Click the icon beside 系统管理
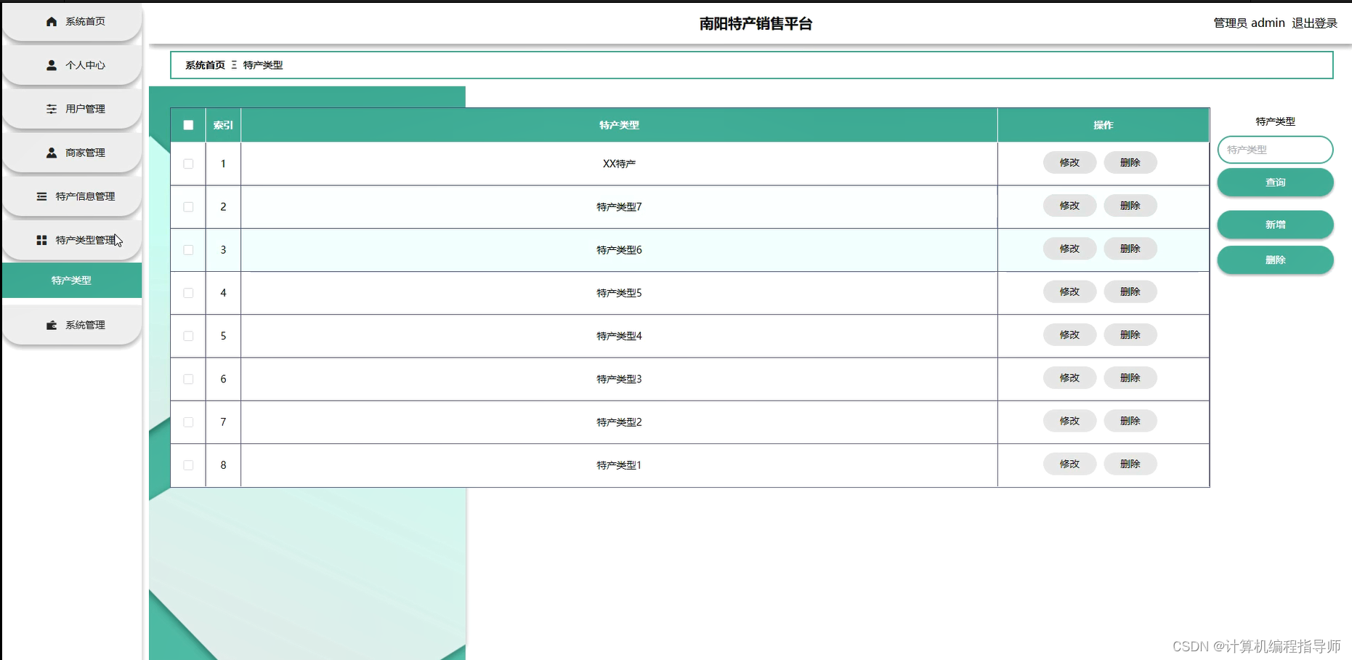 pos(52,325)
